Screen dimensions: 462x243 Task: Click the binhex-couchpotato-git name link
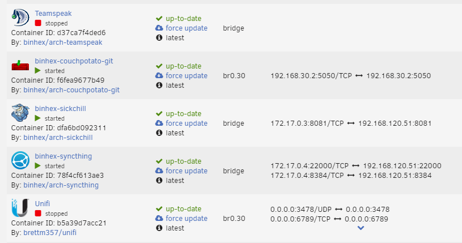74,61
